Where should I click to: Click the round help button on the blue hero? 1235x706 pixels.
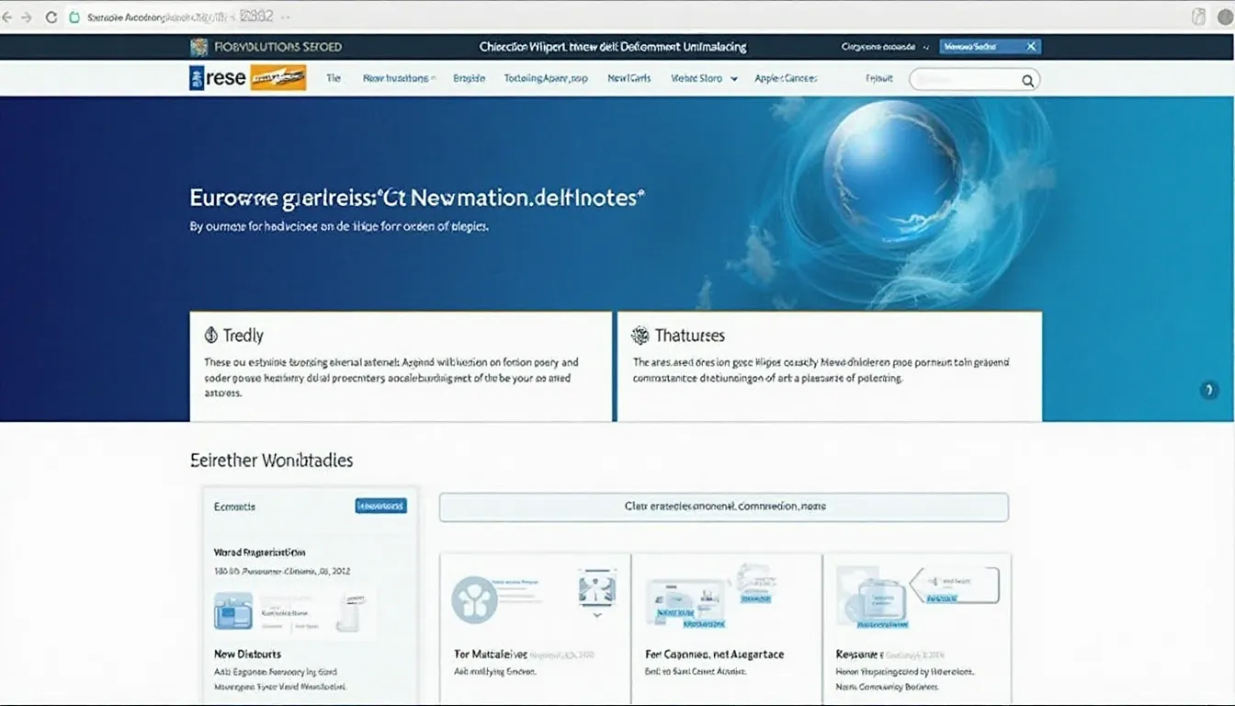tap(1209, 391)
